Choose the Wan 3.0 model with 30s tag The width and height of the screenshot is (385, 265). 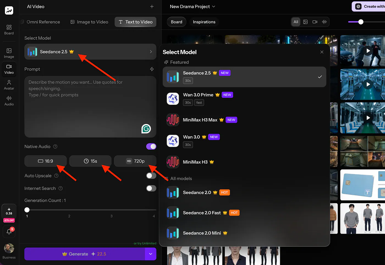coord(244,141)
